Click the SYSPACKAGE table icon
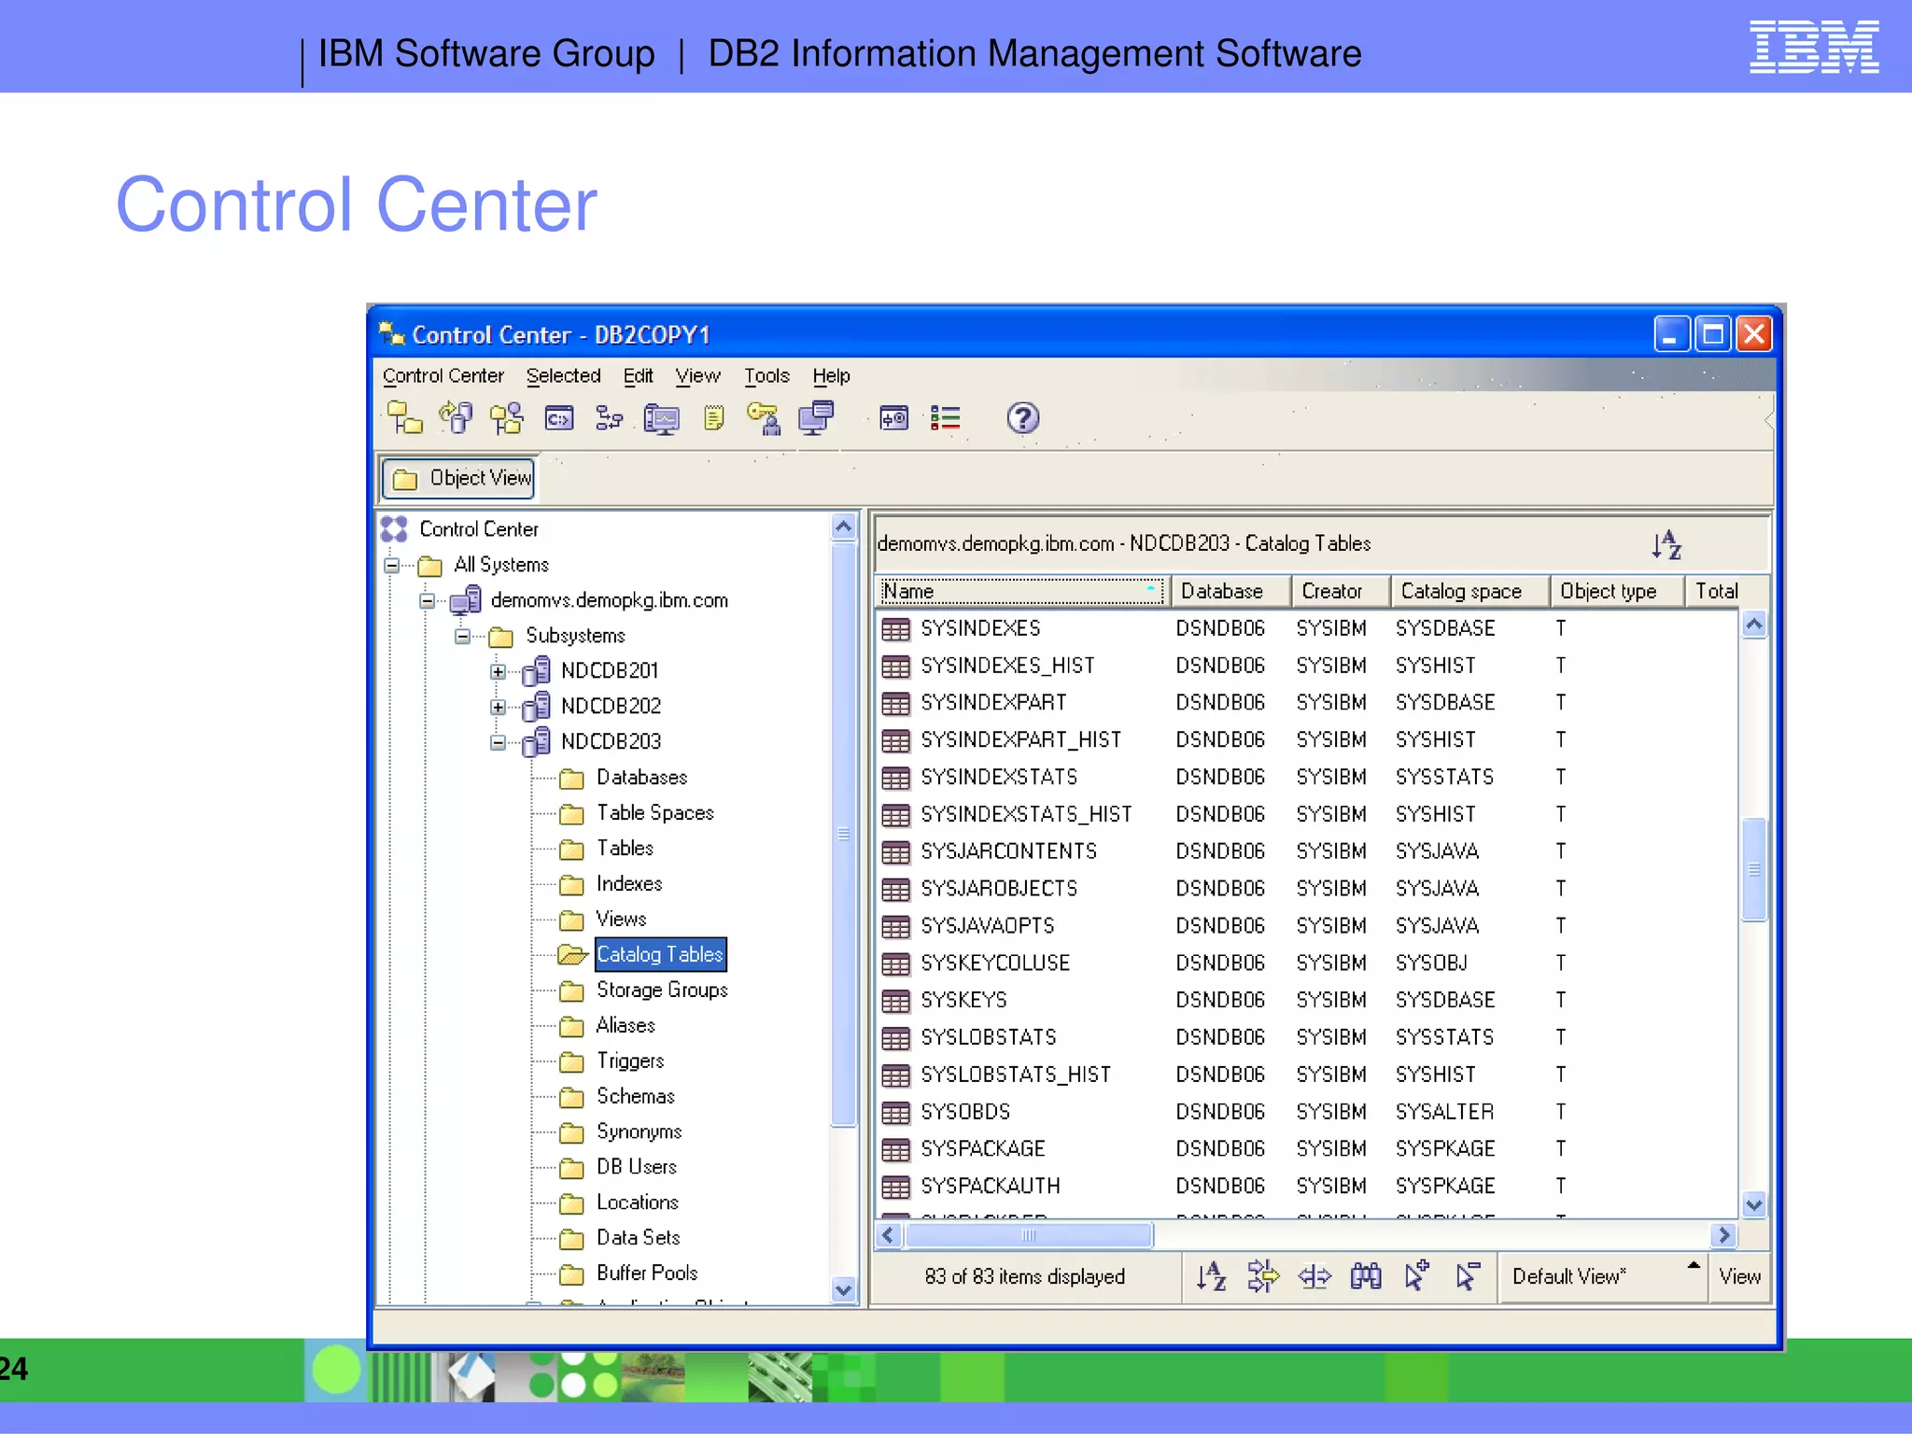1912x1434 pixels. click(895, 1149)
